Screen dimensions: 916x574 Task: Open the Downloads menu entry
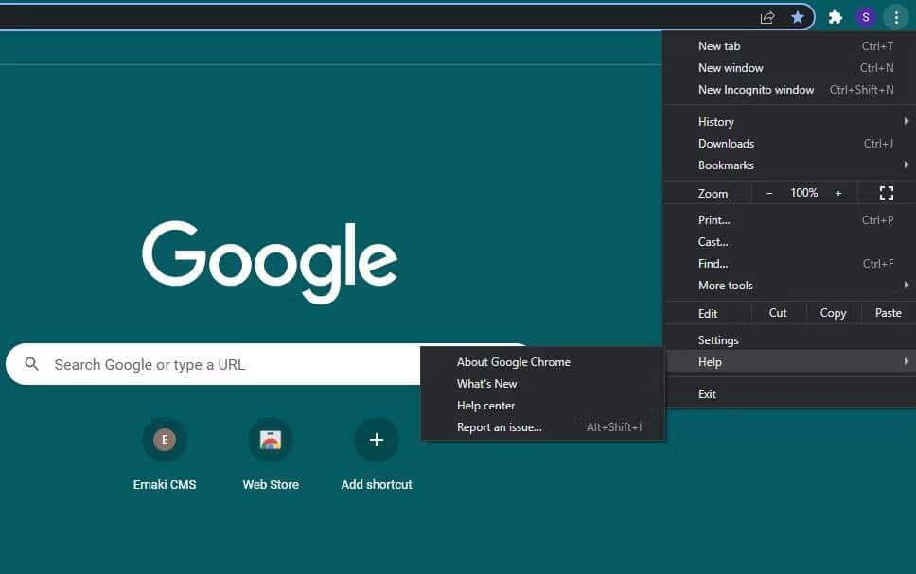(x=726, y=143)
